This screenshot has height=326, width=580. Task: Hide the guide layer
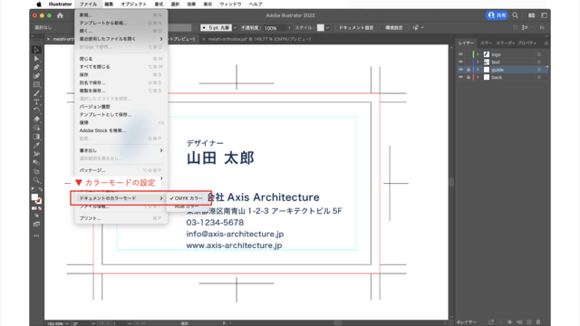tap(460, 70)
